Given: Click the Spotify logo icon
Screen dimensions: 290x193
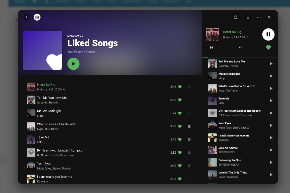Looking at the screenshot, I should [x=37, y=17].
